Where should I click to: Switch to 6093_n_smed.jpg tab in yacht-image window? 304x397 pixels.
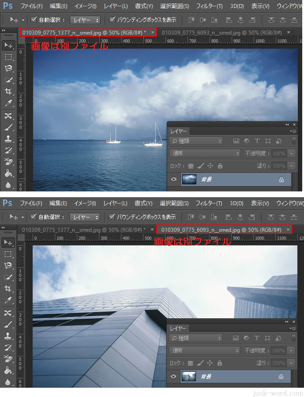221,32
